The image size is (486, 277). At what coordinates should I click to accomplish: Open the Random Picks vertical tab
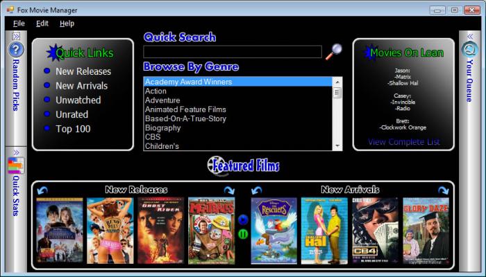tap(16, 85)
